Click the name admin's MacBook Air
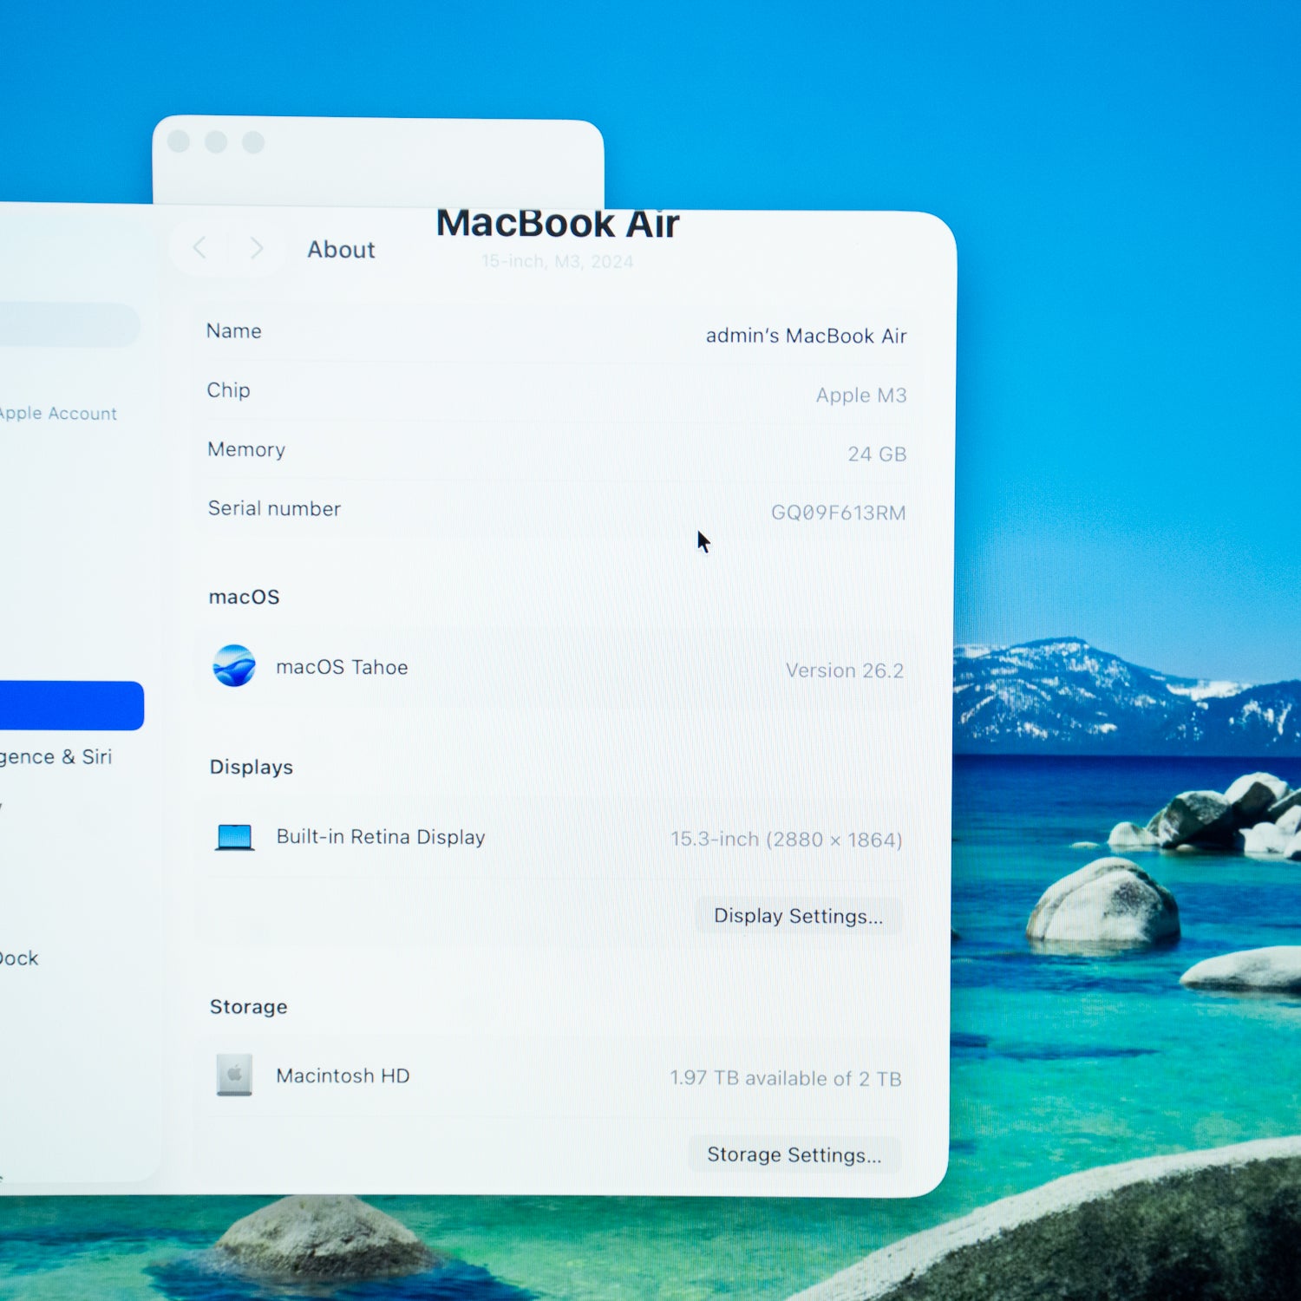1301x1301 pixels. (x=805, y=337)
